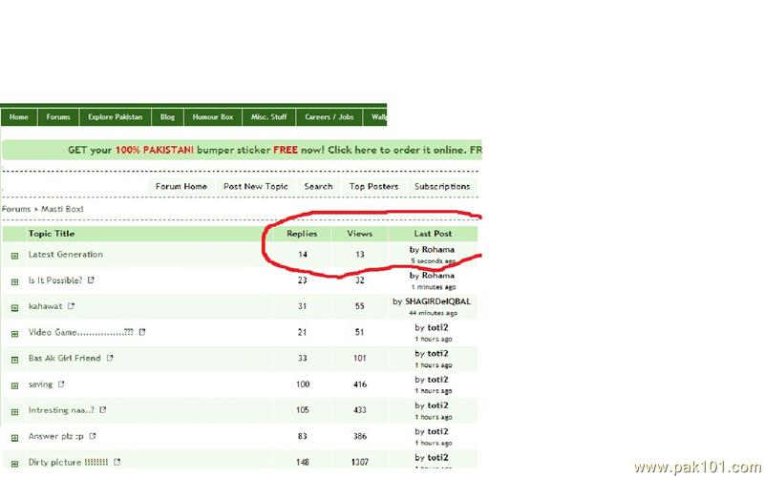Screen dimensions: 764x477
Task: Open new-window icon beside 'saving' topic
Action: [x=61, y=384]
